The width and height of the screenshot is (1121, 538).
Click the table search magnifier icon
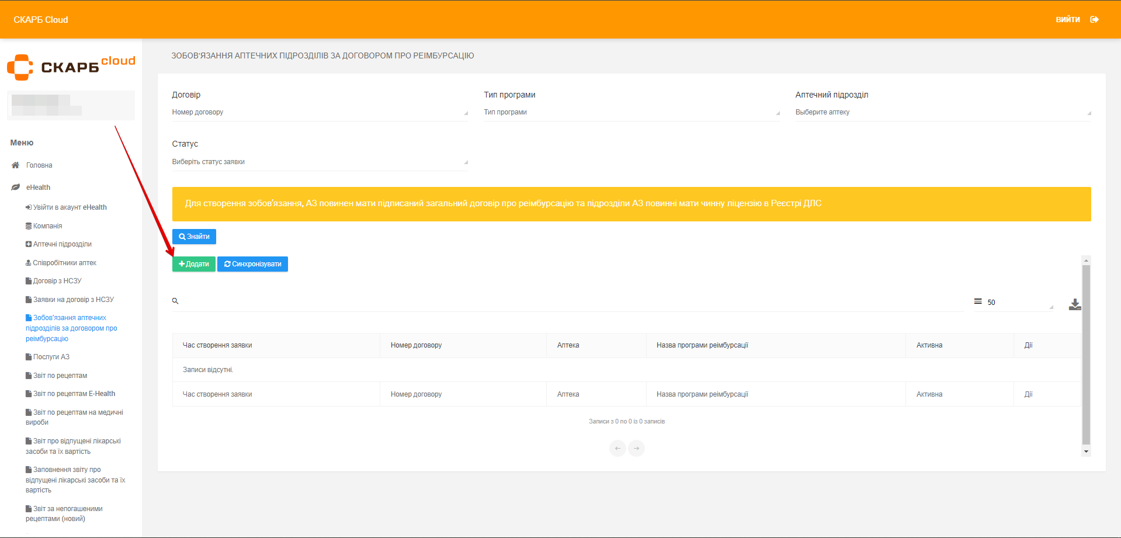[175, 301]
